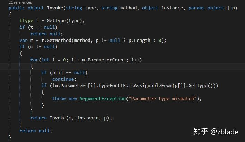This screenshot has width=245, height=142.
Task: Select the "string method" parameter in the signature
Action: coord(119,8)
